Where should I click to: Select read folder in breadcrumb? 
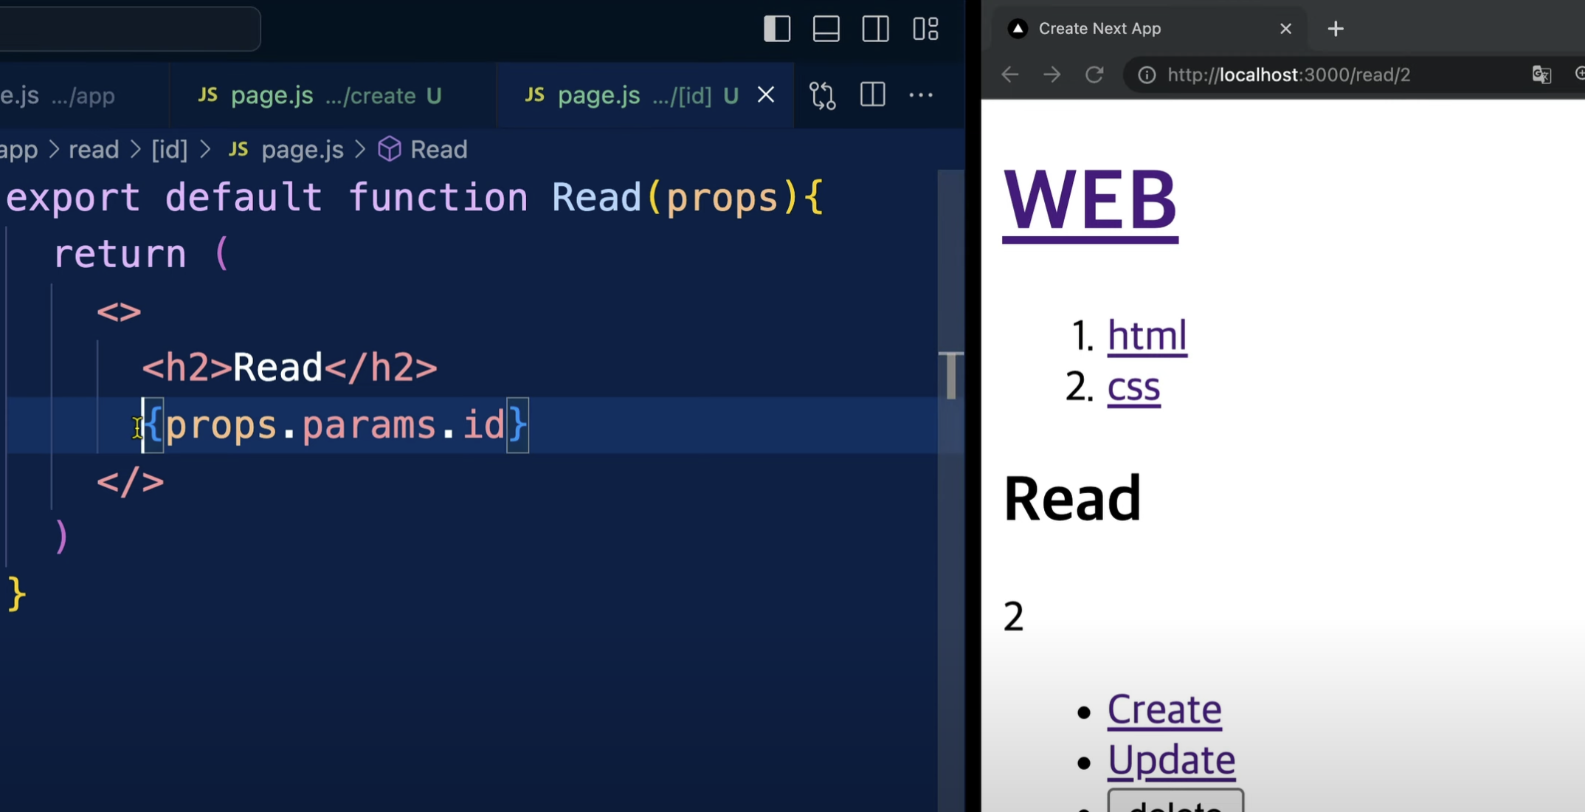click(x=94, y=150)
